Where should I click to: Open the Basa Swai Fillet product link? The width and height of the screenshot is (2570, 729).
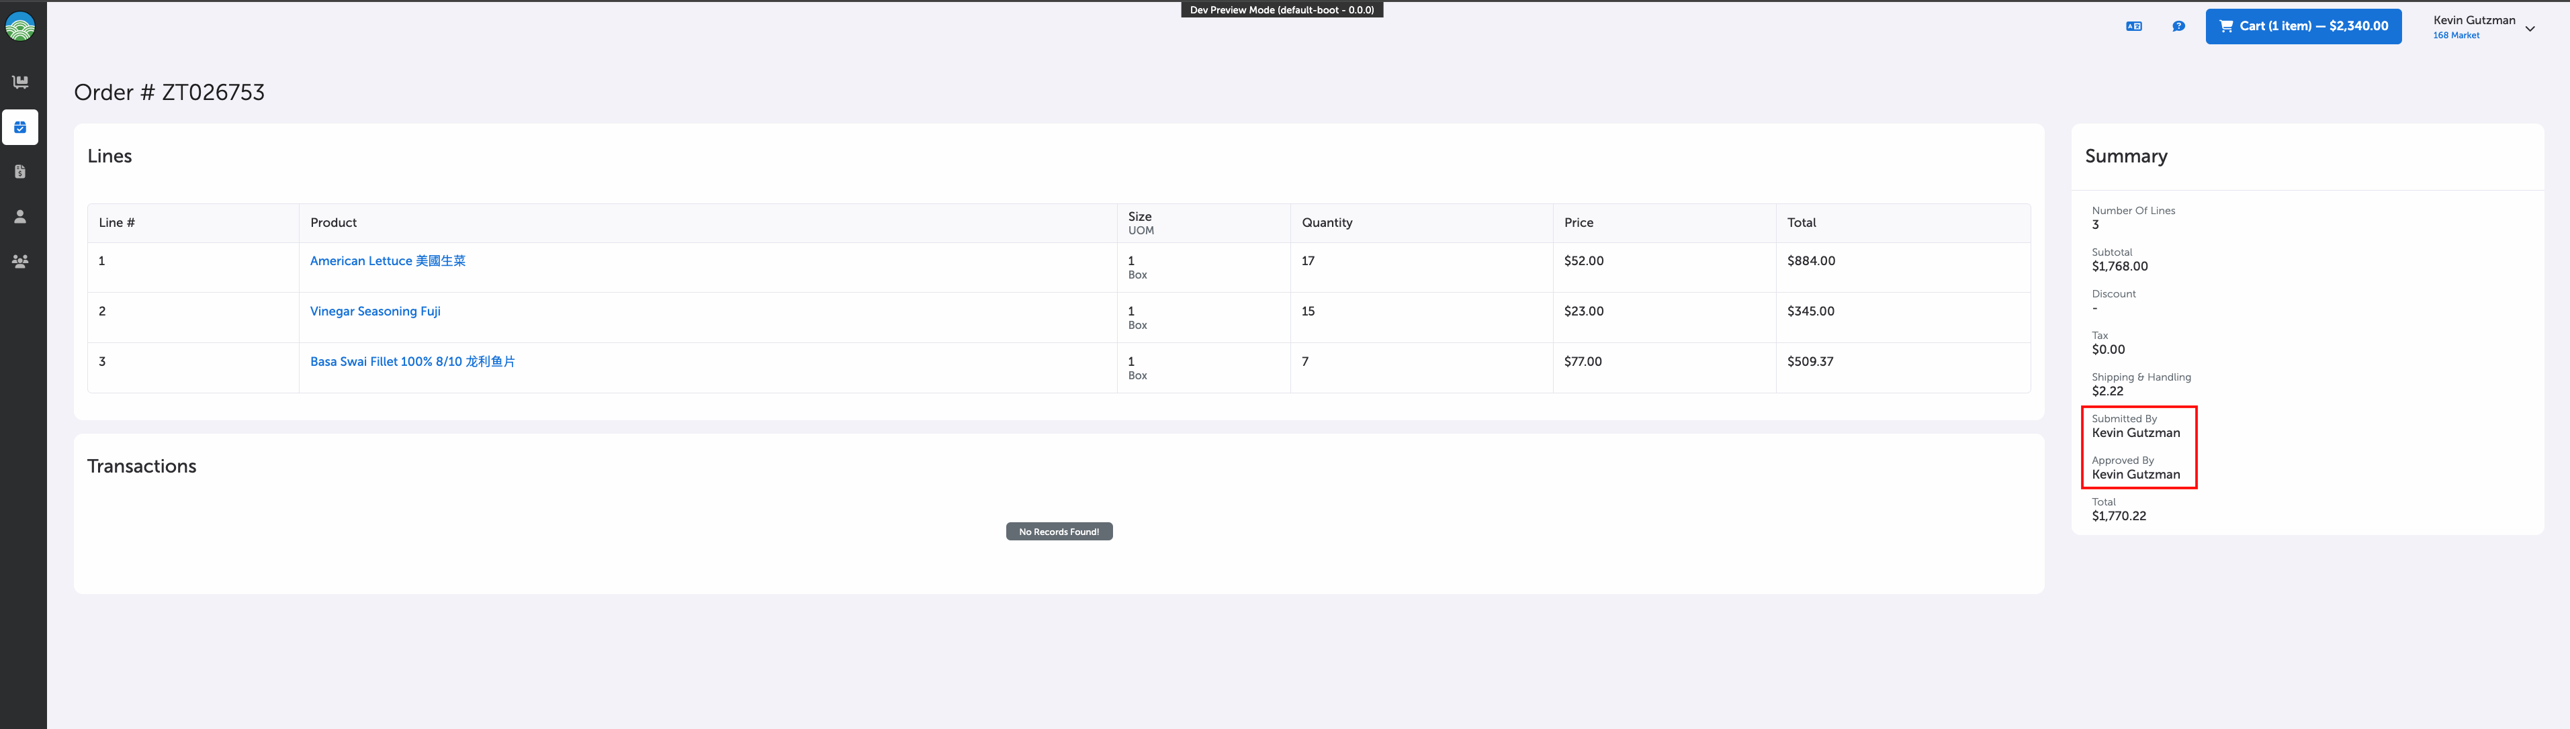coord(412,362)
